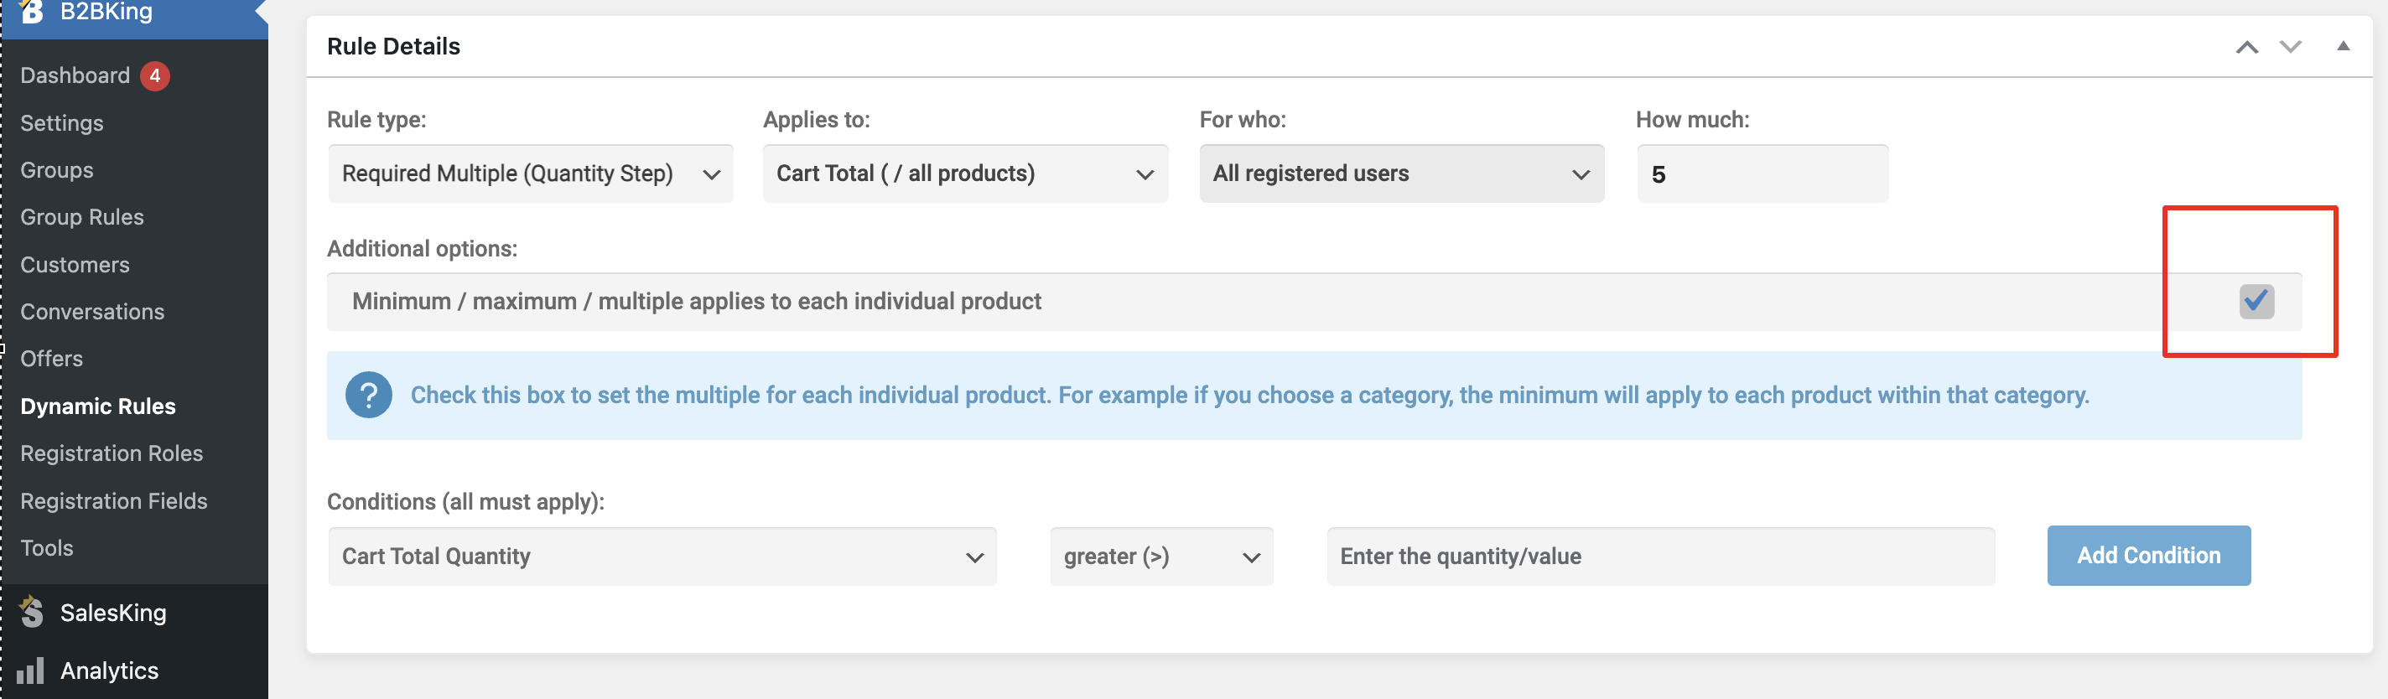Screen dimensions: 2388x699
Task: Click the How much value field
Action: pyautogui.click(x=1762, y=173)
